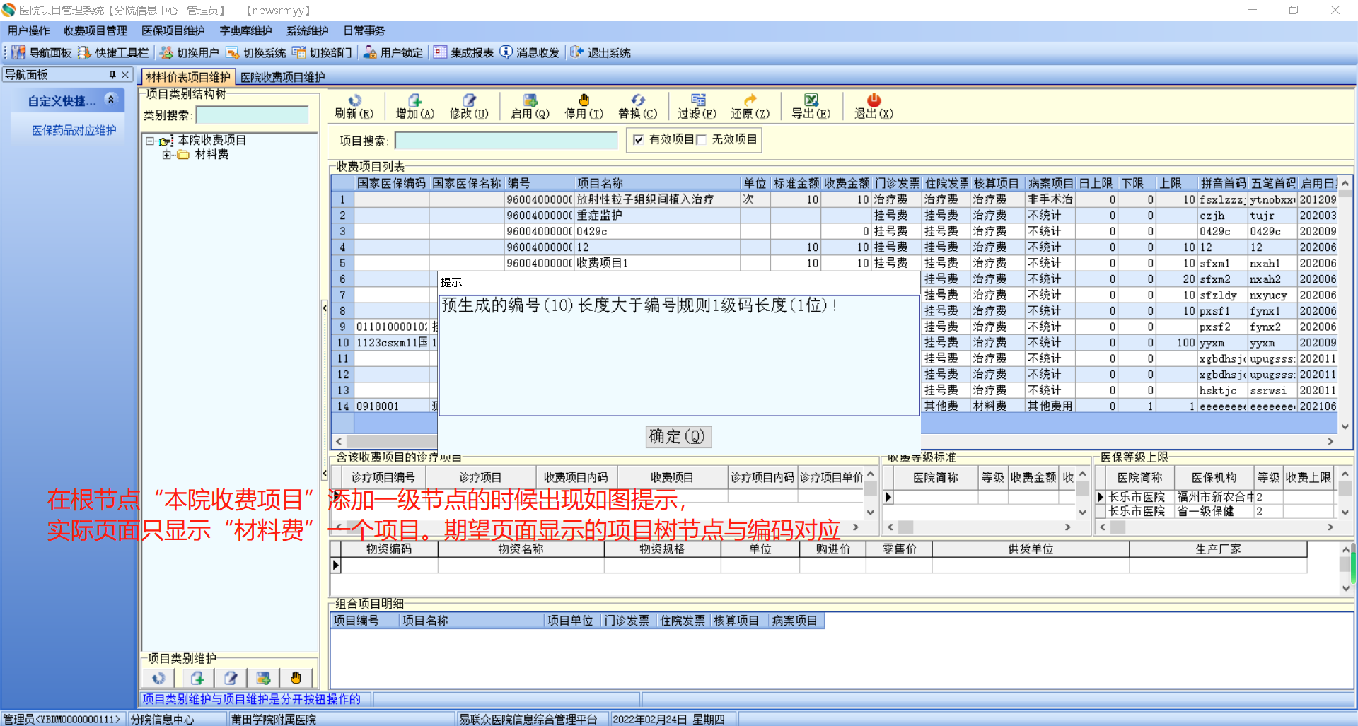Click the 国家医保编码 column header
This screenshot has width=1358, height=726.
pyautogui.click(x=391, y=183)
